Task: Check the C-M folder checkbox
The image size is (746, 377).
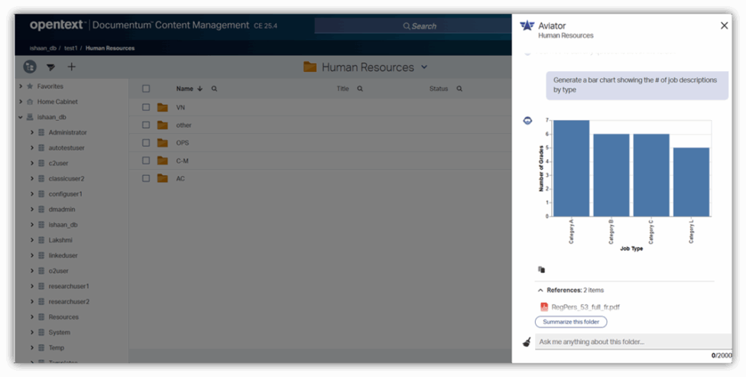Action: coord(146,161)
